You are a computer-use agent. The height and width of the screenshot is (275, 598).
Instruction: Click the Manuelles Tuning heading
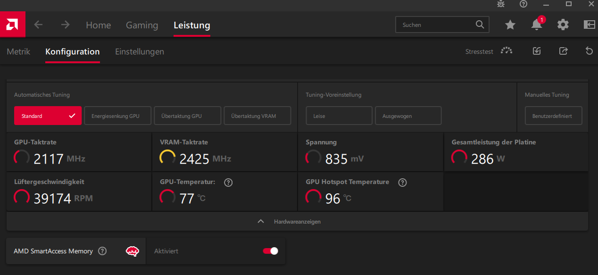pos(547,95)
